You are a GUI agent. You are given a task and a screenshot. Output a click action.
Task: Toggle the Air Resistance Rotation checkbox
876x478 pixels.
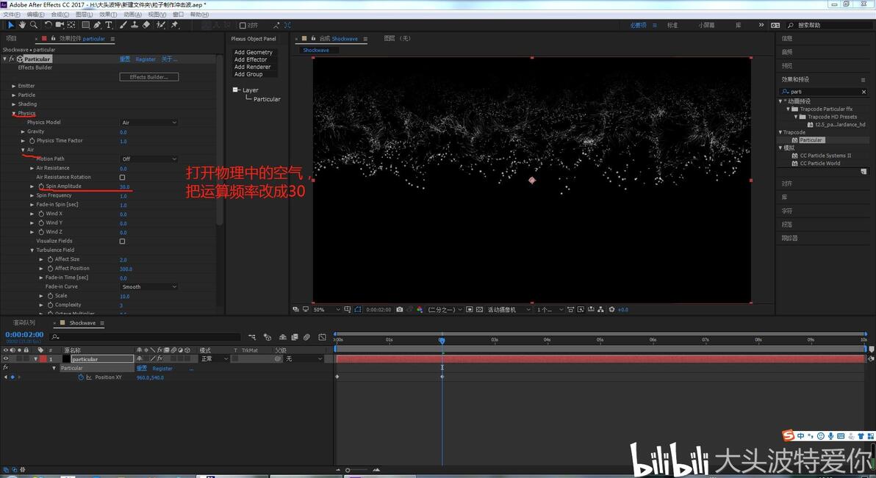pyautogui.click(x=122, y=177)
